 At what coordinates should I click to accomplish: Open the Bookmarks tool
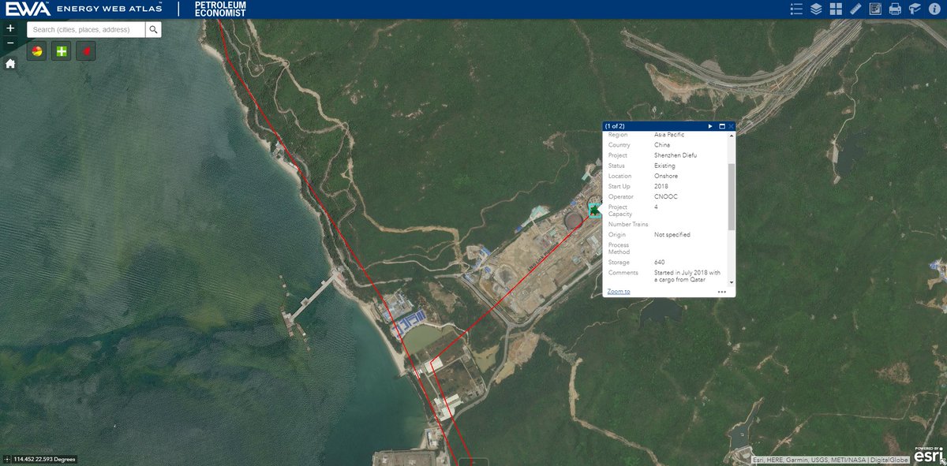click(915, 9)
